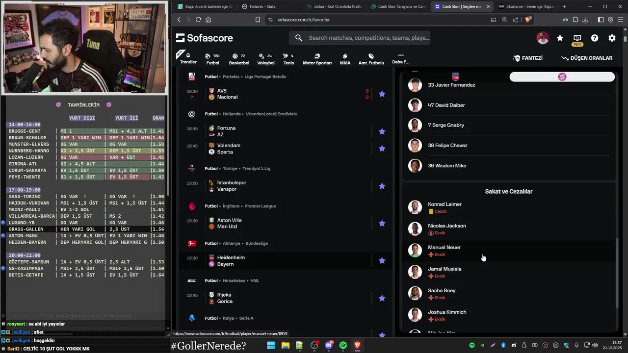Open the FANTEZİ button
The width and height of the screenshot is (628, 353).
pyautogui.click(x=528, y=58)
